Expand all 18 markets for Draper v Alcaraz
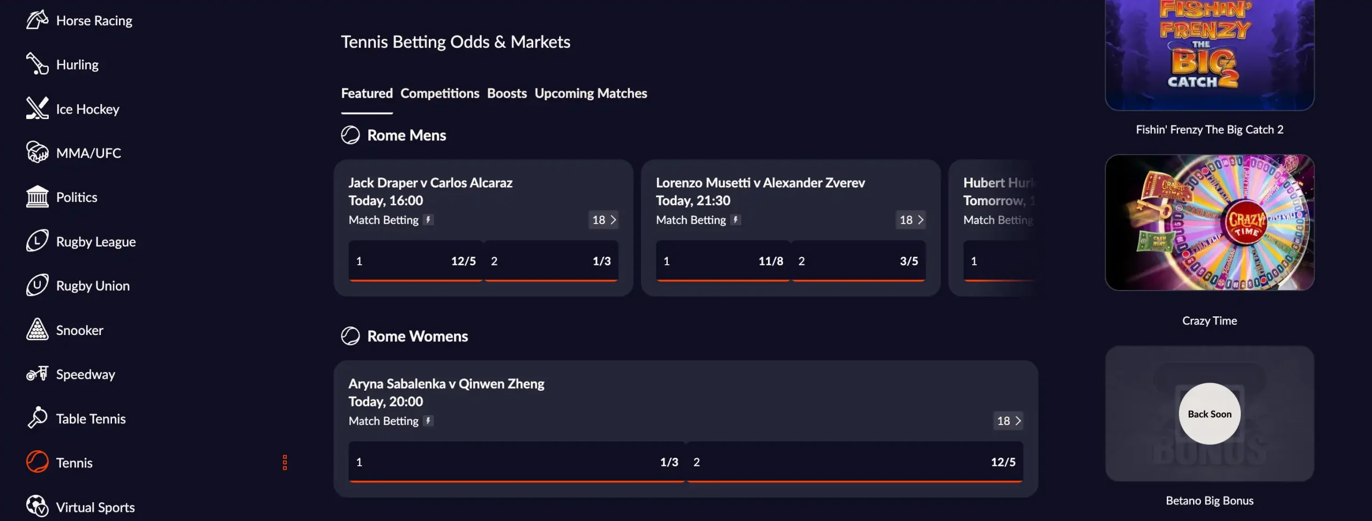This screenshot has width=1372, height=521. coord(605,220)
